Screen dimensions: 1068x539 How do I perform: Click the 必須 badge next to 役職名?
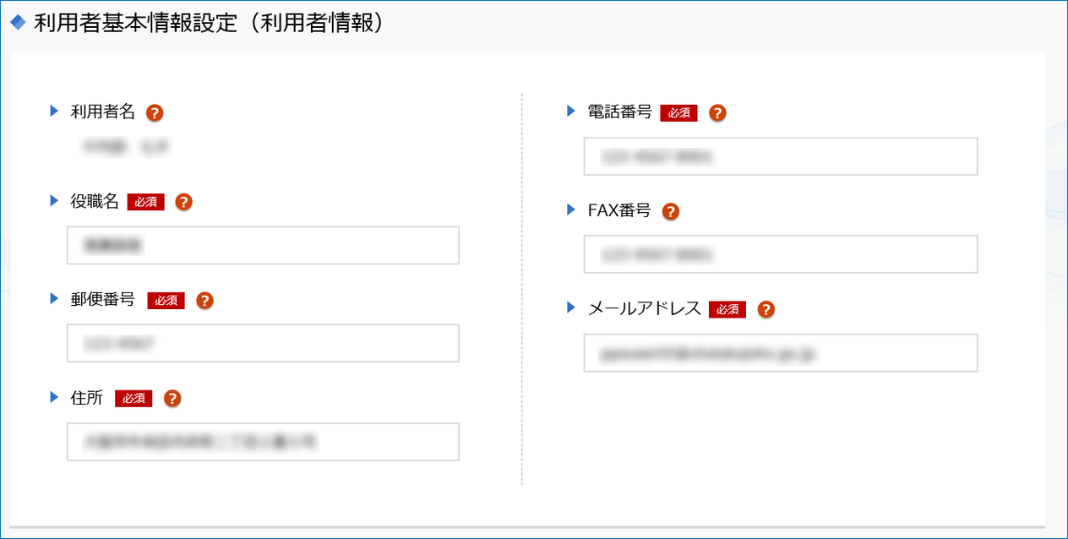tap(145, 202)
